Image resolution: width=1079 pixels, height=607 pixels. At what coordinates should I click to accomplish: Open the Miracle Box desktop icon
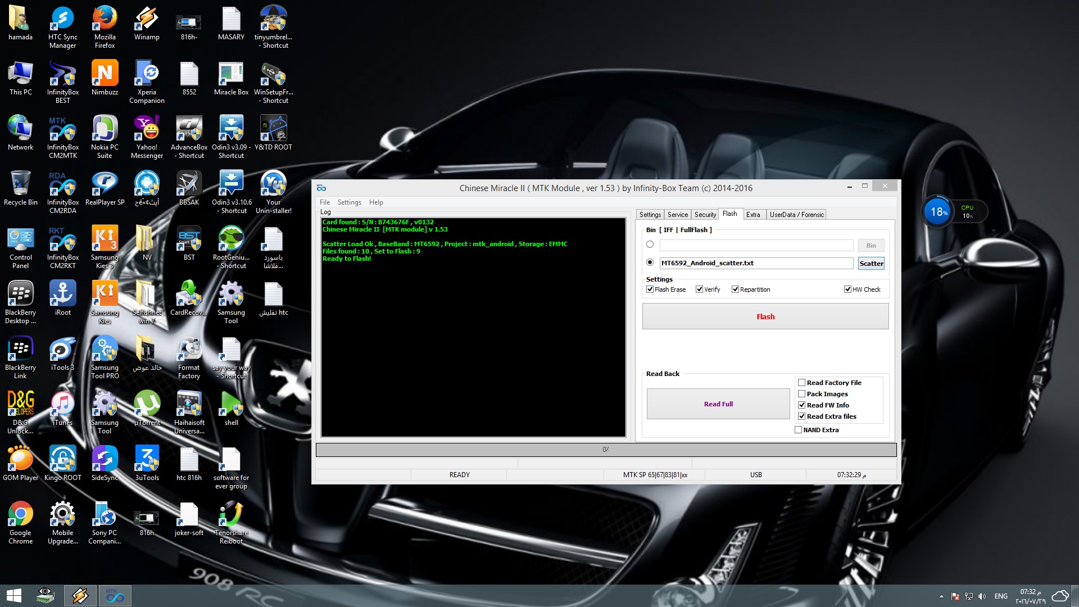231,79
